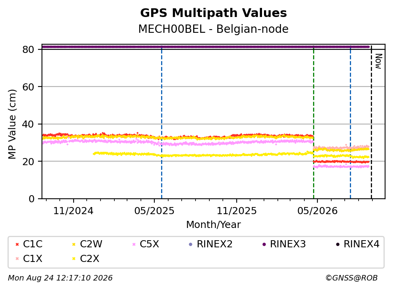Click the 11/2025 x-axis tick label
The height and width of the screenshot is (290, 393).
(x=237, y=211)
